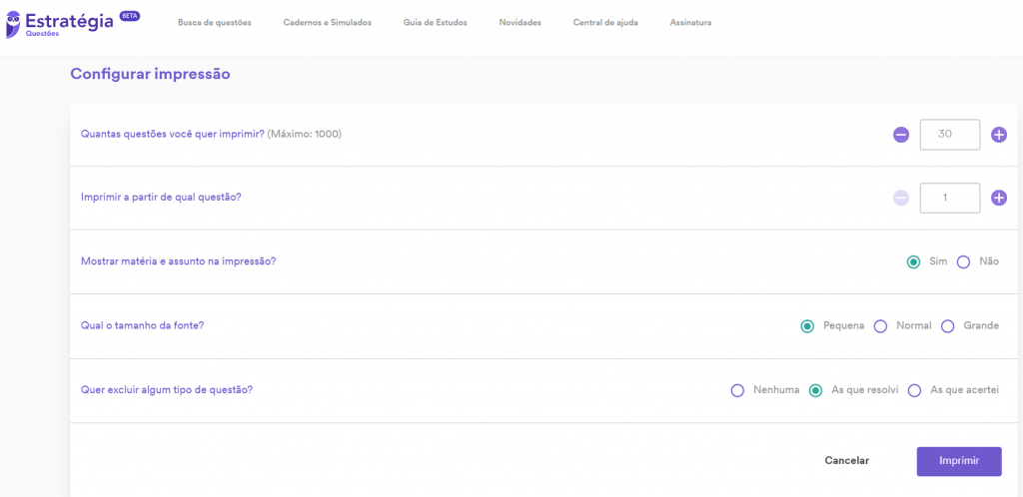
Task: Click the Estratégia owl logo
Action: pos(13,25)
